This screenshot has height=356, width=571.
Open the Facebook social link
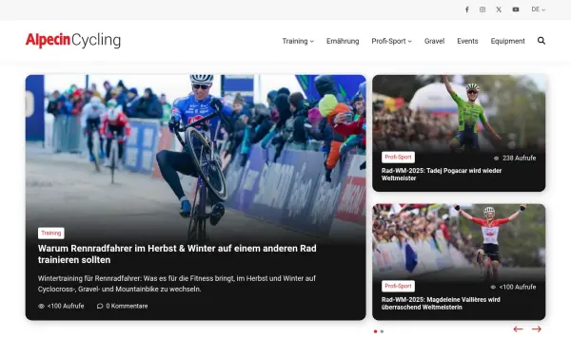tap(467, 9)
